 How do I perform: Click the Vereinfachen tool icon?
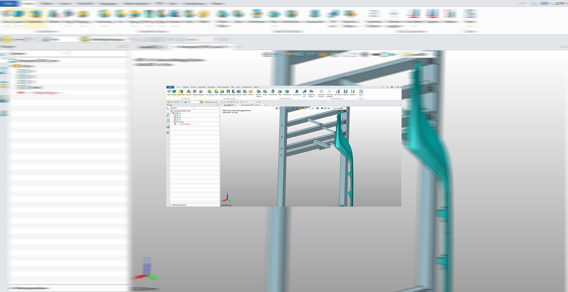click(287, 92)
